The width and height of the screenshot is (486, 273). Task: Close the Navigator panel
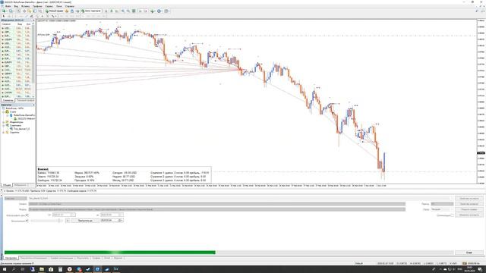[33, 105]
